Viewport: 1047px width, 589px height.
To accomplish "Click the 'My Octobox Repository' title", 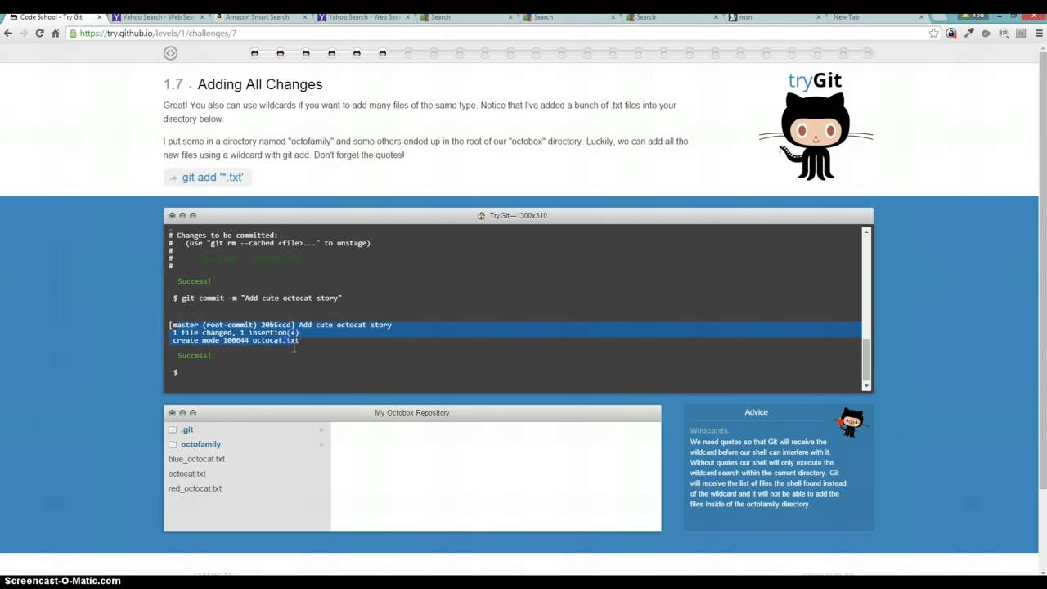I will click(412, 412).
